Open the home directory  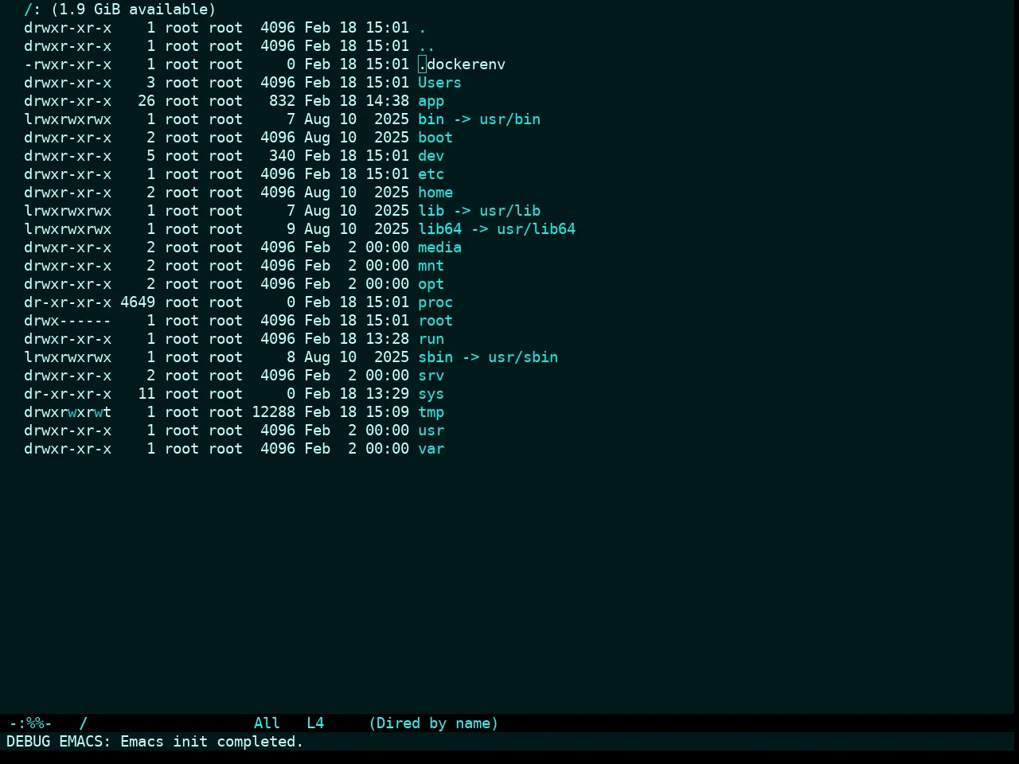pyautogui.click(x=435, y=193)
